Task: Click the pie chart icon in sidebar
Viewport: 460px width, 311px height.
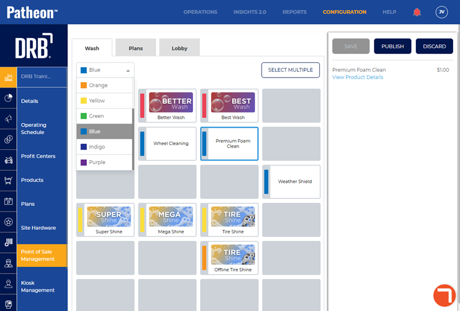Action: [8, 98]
